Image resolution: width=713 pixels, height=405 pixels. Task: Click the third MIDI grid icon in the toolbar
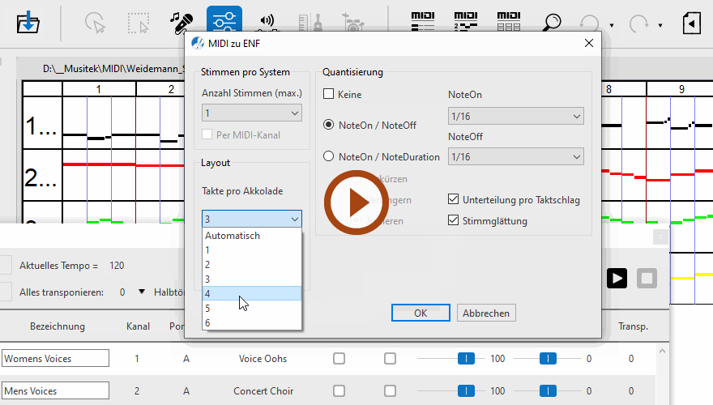point(508,22)
